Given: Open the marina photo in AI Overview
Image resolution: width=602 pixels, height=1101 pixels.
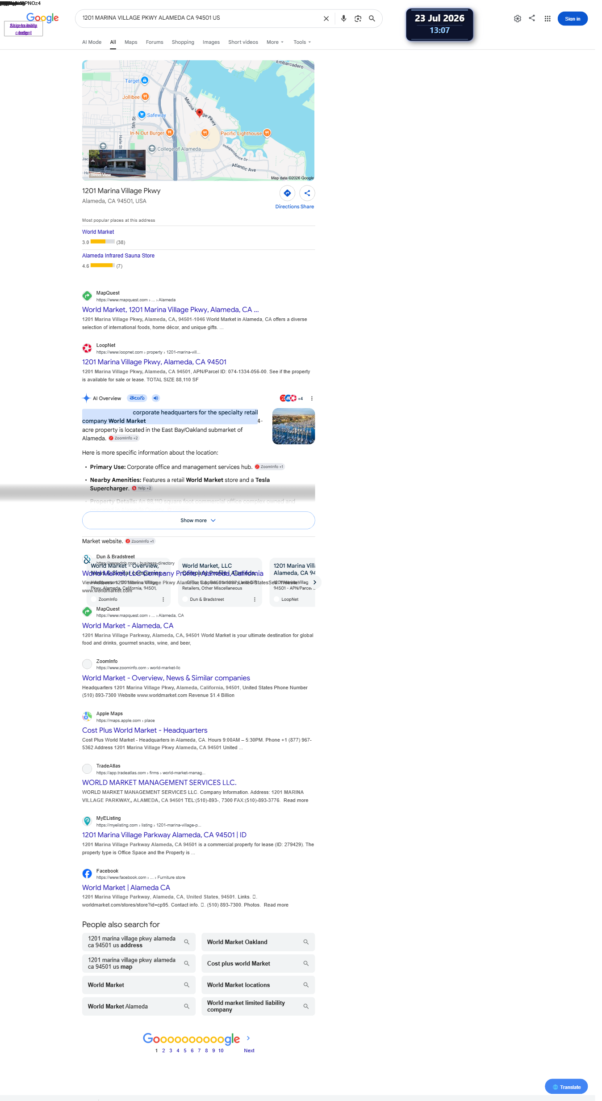Looking at the screenshot, I should 293,426.
